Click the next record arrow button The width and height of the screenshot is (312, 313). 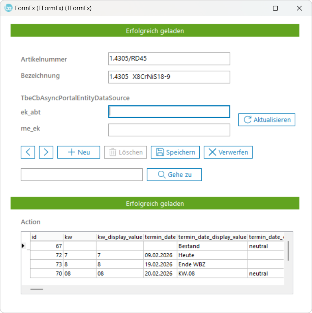[x=46, y=152]
